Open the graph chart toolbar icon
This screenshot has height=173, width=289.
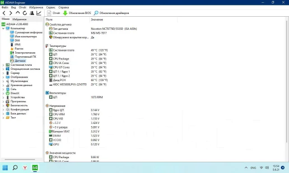(39, 13)
